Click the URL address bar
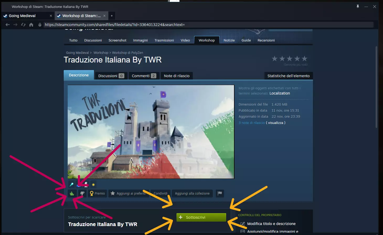The height and width of the screenshot is (235, 383). click(209, 25)
